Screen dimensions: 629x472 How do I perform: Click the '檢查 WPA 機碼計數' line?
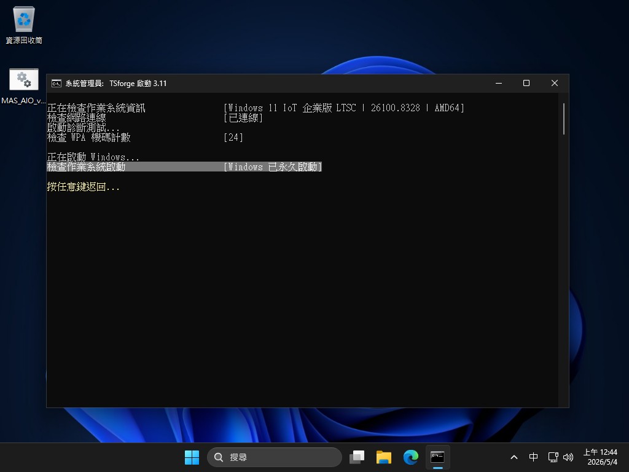tap(88, 137)
